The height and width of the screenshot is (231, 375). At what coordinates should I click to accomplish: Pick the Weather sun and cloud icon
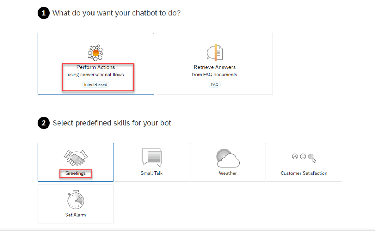click(x=228, y=158)
